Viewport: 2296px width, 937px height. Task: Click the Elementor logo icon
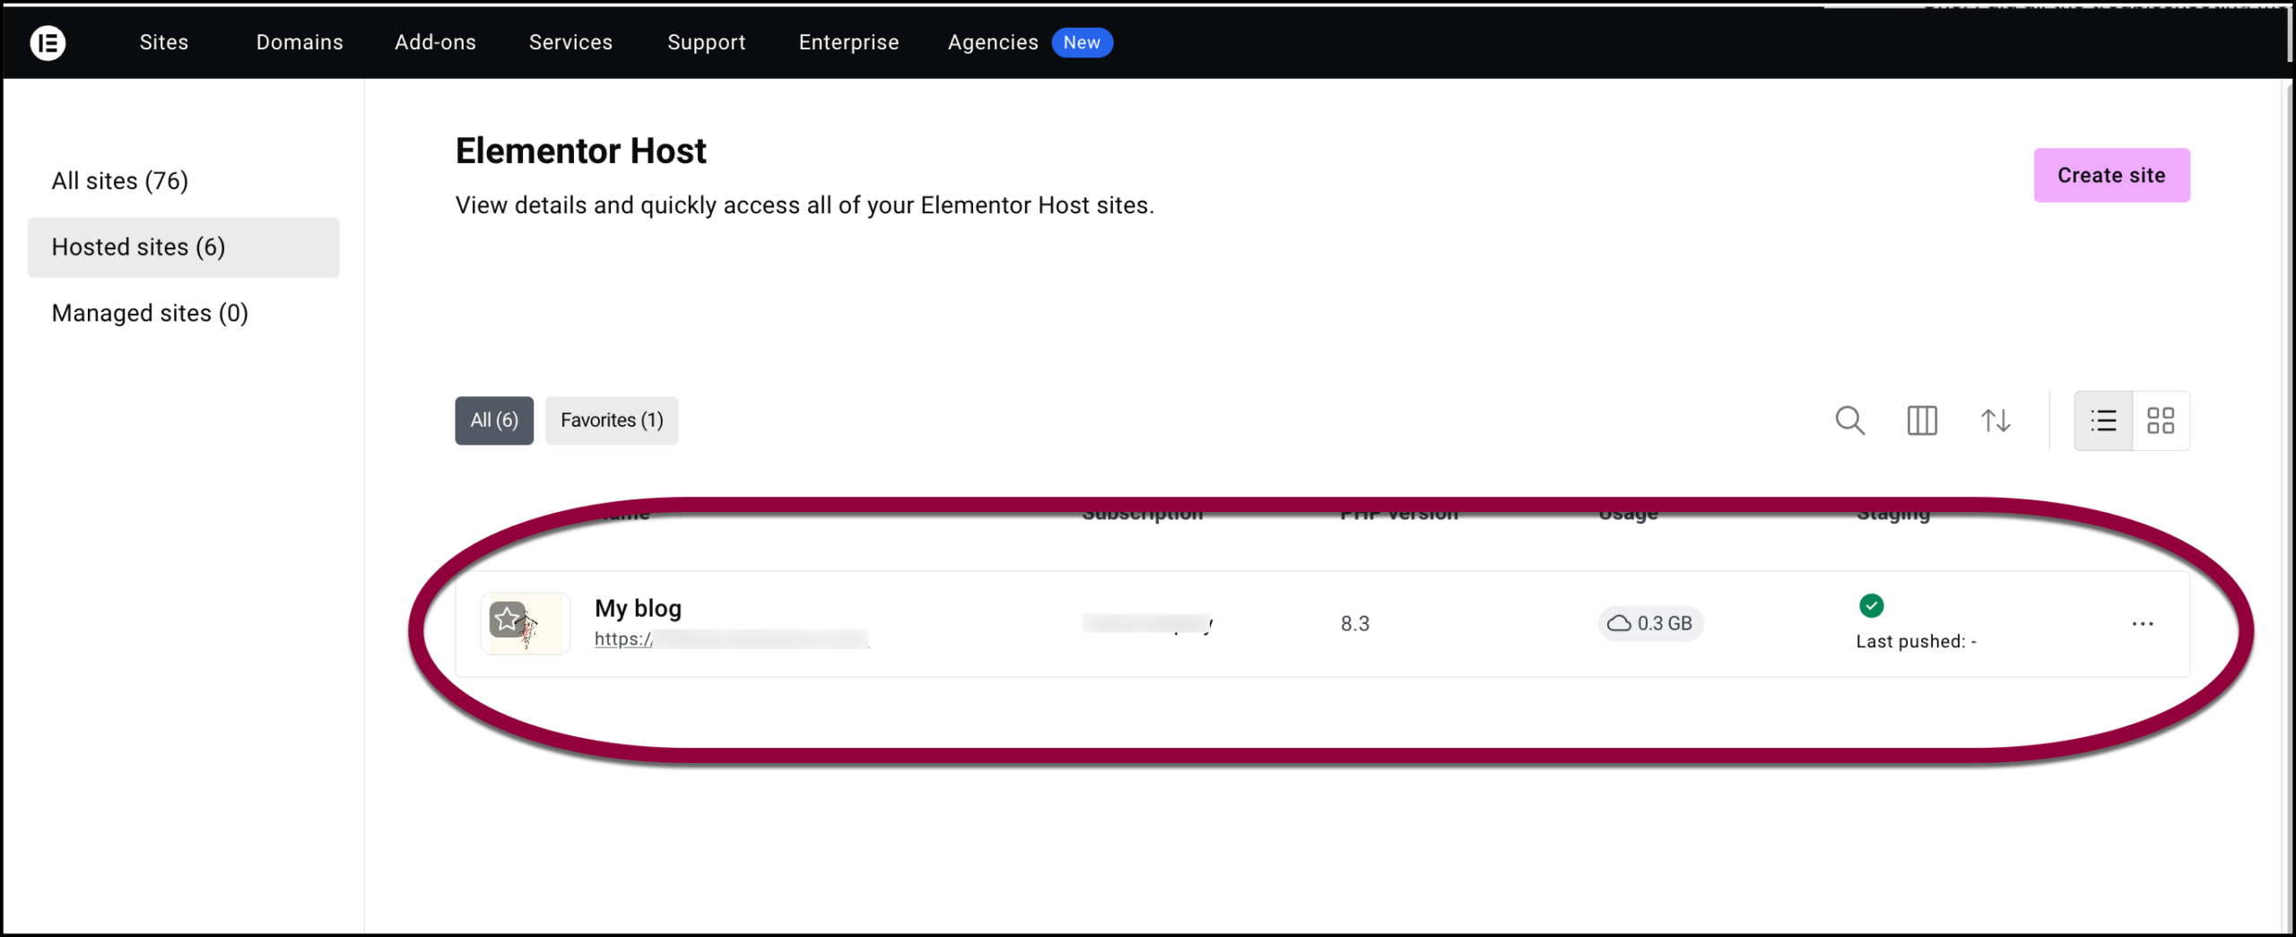48,42
